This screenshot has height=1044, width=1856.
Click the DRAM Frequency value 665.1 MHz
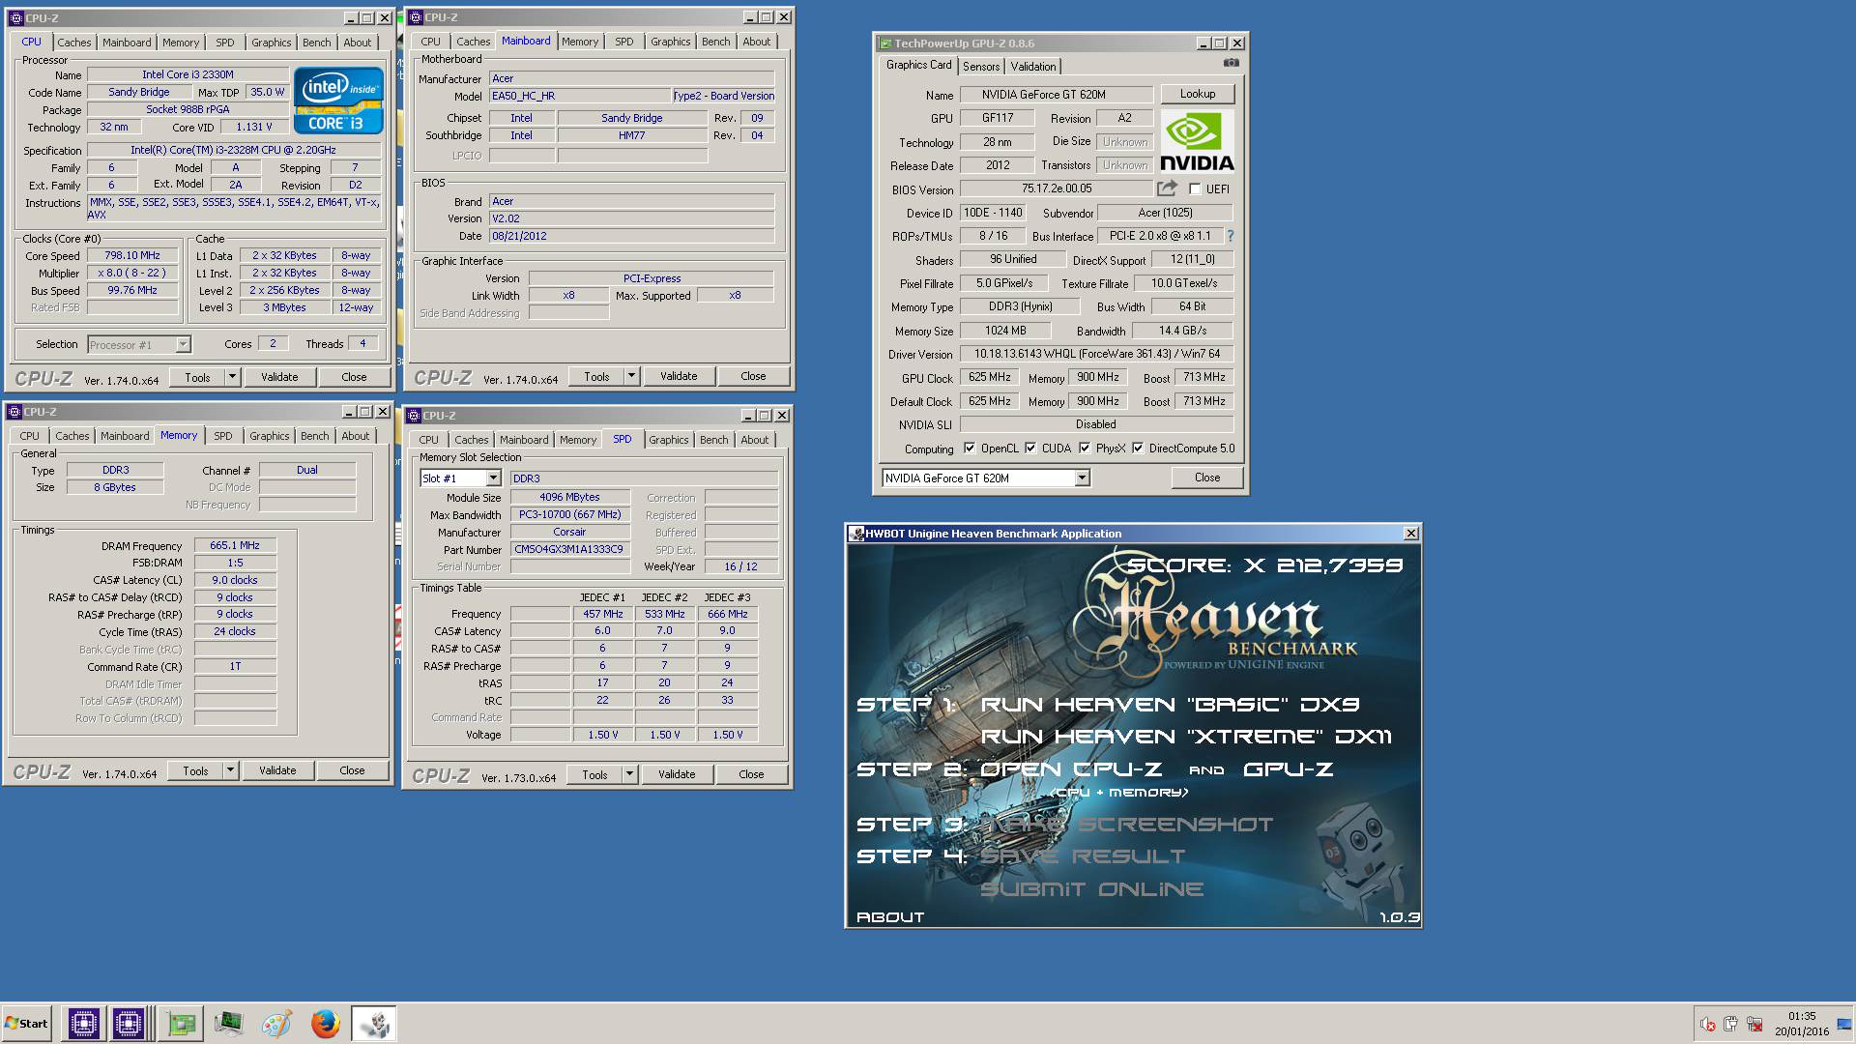235,545
